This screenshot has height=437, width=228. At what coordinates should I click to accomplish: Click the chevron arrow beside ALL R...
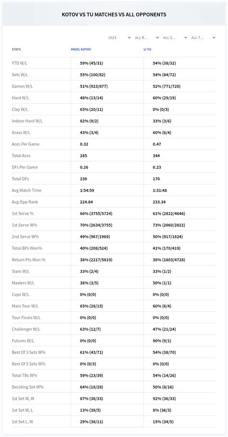tap(157, 38)
